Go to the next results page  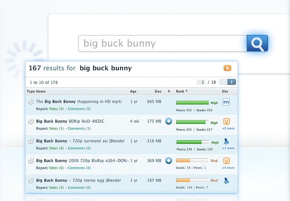click(x=232, y=82)
